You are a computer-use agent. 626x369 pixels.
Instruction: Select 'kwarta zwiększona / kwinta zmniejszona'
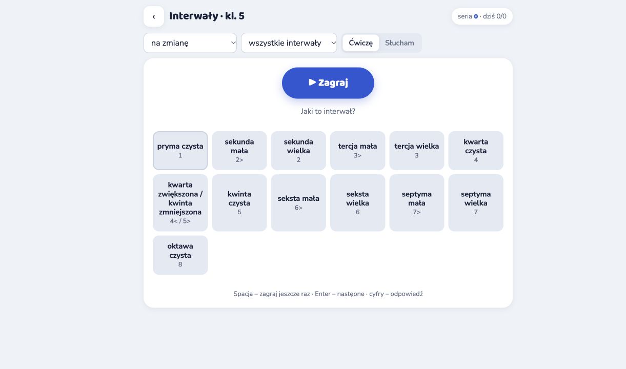[x=180, y=203]
